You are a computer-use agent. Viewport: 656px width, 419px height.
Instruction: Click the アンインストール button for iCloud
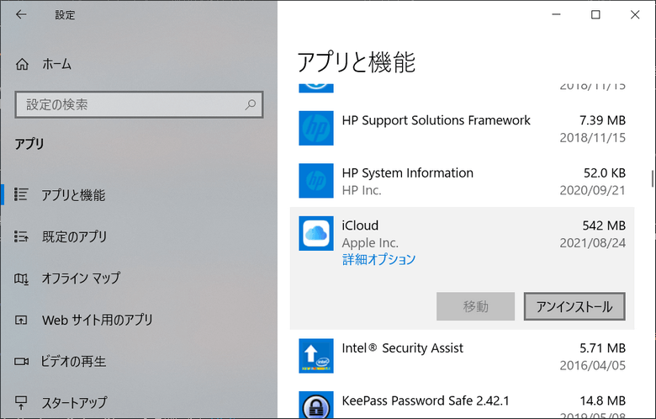click(574, 306)
